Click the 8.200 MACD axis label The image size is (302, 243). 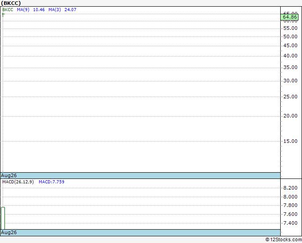point(290,188)
